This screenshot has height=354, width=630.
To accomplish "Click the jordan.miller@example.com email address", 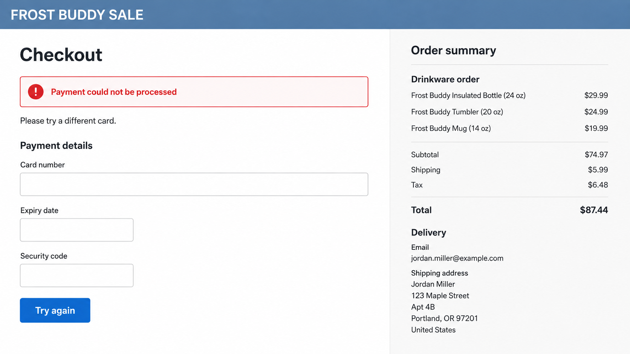I will point(457,258).
